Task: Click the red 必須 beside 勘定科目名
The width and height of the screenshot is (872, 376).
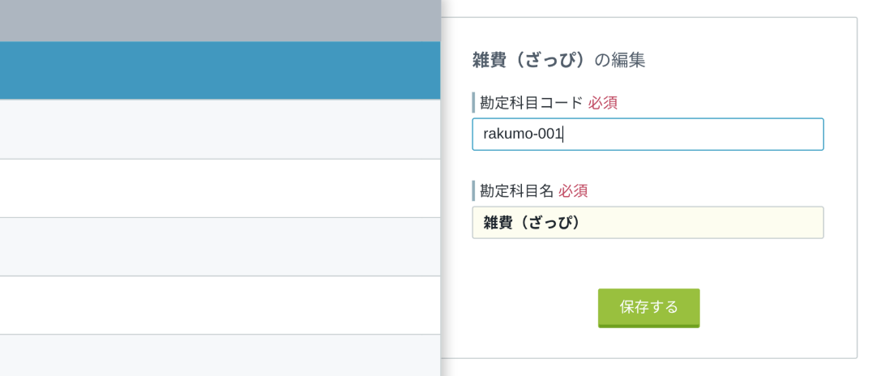Action: [573, 190]
